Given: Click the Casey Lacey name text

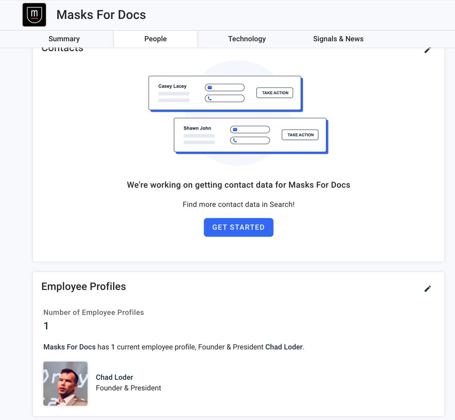Looking at the screenshot, I should [173, 86].
